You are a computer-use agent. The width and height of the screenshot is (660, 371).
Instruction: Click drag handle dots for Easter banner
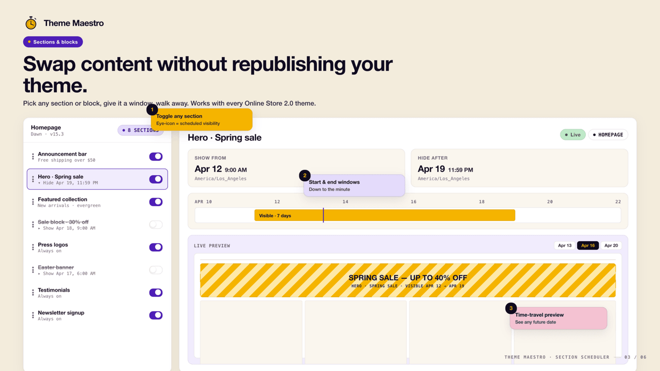tap(33, 270)
